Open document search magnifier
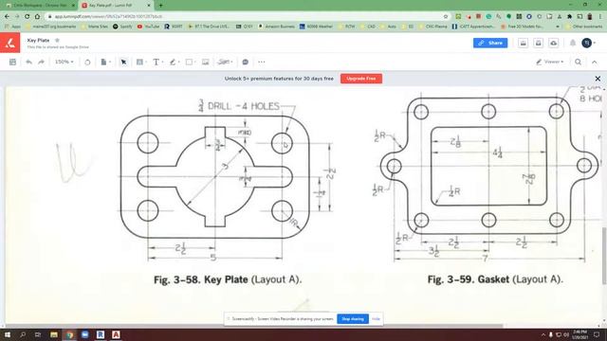This screenshot has height=341, width=607. [x=578, y=62]
